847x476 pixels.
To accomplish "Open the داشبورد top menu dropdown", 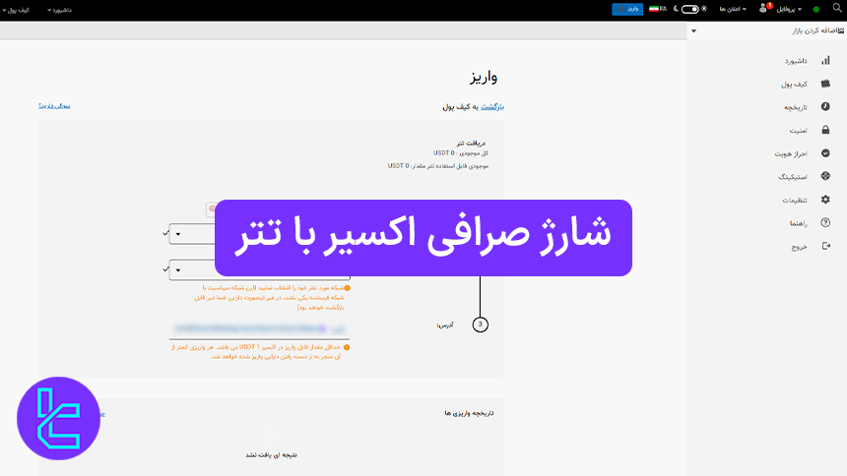I will (59, 10).
